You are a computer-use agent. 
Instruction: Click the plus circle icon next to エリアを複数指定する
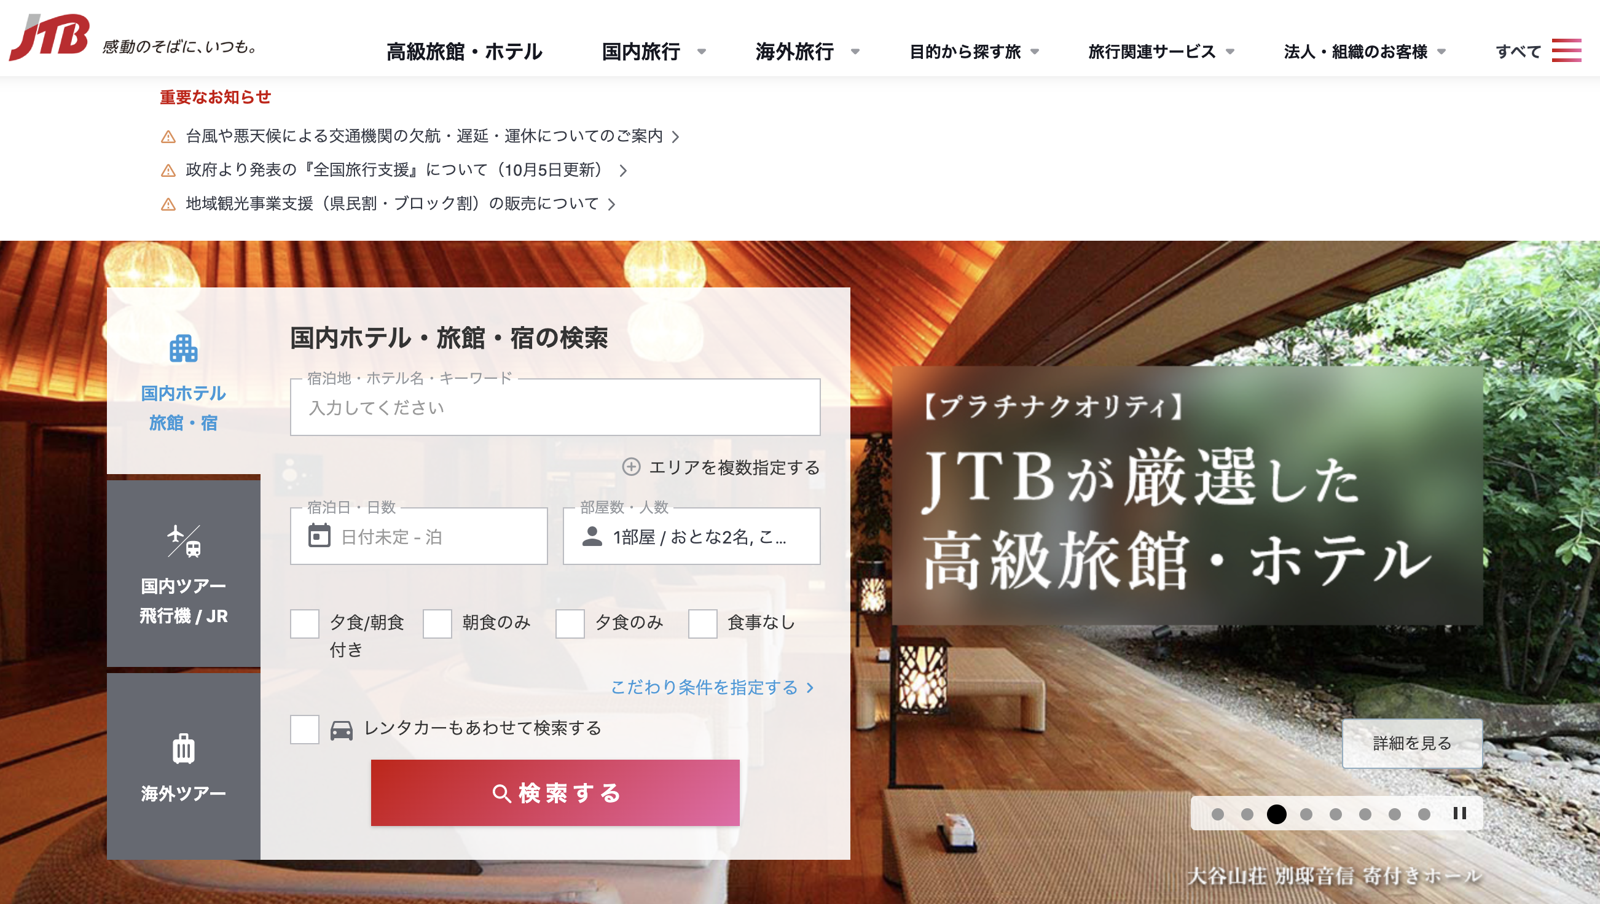point(631,467)
